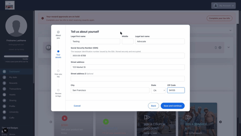Expand the top panel chevron below banner
Screen dimensions: 241x136
click(x=231, y=30)
